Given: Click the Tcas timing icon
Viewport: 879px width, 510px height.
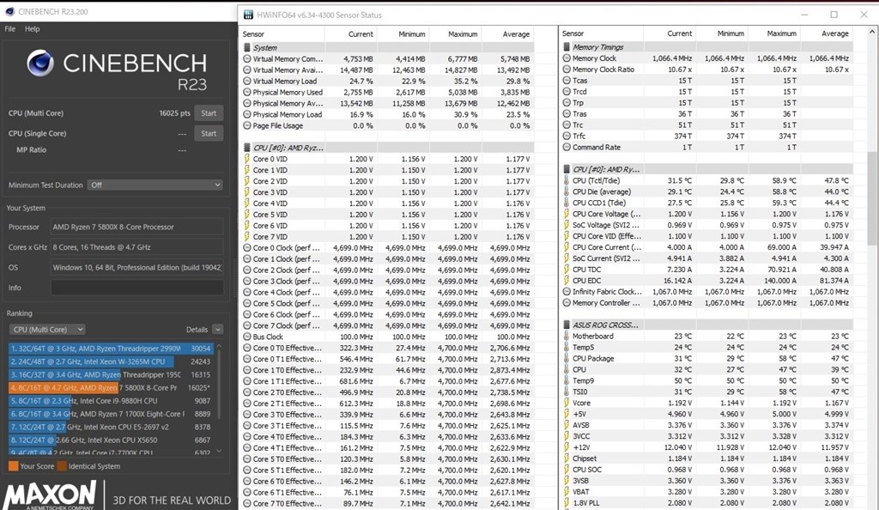Looking at the screenshot, I should 567,80.
